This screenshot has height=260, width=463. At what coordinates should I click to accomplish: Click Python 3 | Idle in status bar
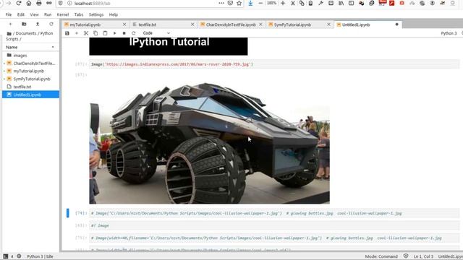coord(40,257)
